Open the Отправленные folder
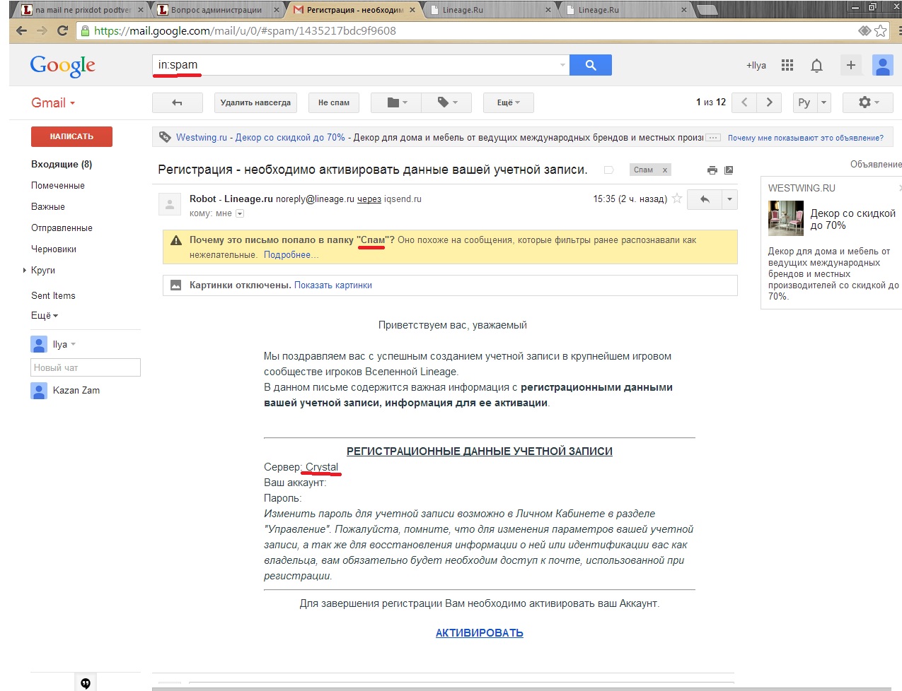Viewport: 902px width, 691px height. [x=62, y=228]
